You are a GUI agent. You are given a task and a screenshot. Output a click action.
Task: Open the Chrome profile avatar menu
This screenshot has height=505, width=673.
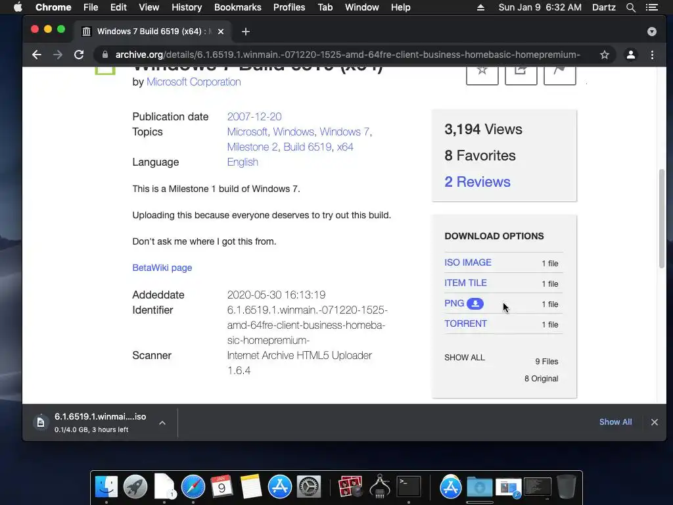point(630,55)
